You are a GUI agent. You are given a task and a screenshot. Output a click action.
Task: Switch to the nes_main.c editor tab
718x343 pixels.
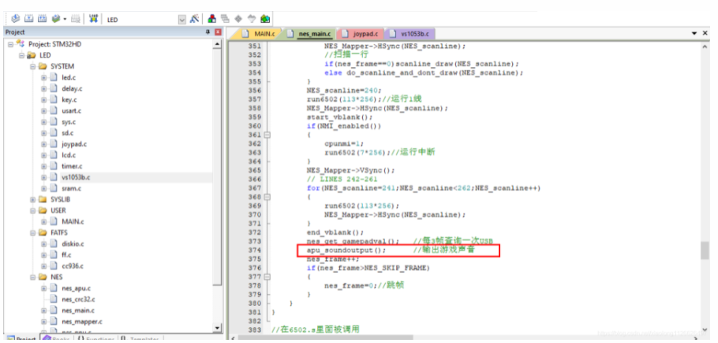pyautogui.click(x=309, y=34)
